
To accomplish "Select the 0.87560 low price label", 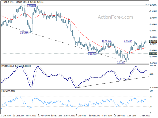I will 121,62.
